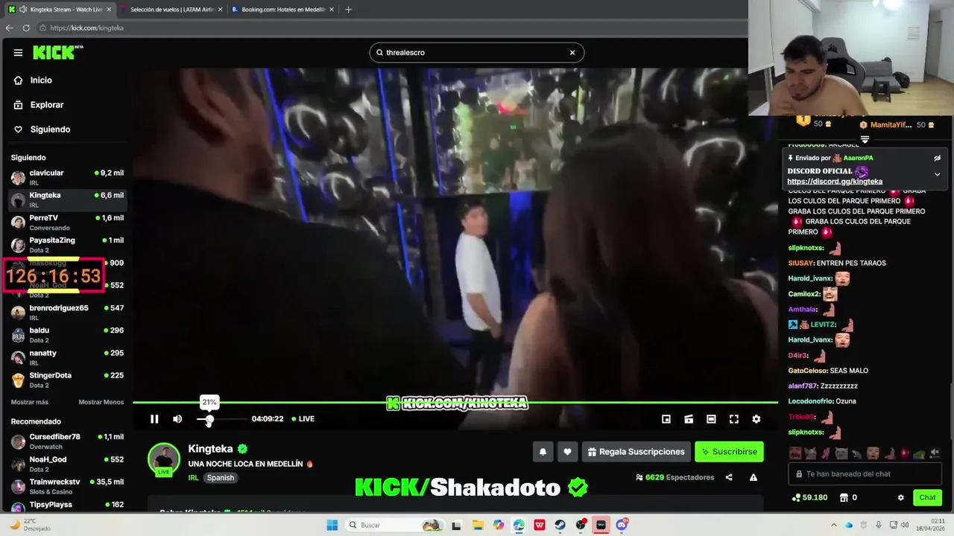Click Regala Suscripciones button
This screenshot has width=954, height=536.
(636, 452)
